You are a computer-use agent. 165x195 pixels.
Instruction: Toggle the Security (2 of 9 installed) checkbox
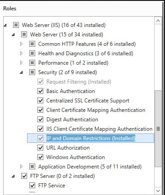(x=32, y=72)
